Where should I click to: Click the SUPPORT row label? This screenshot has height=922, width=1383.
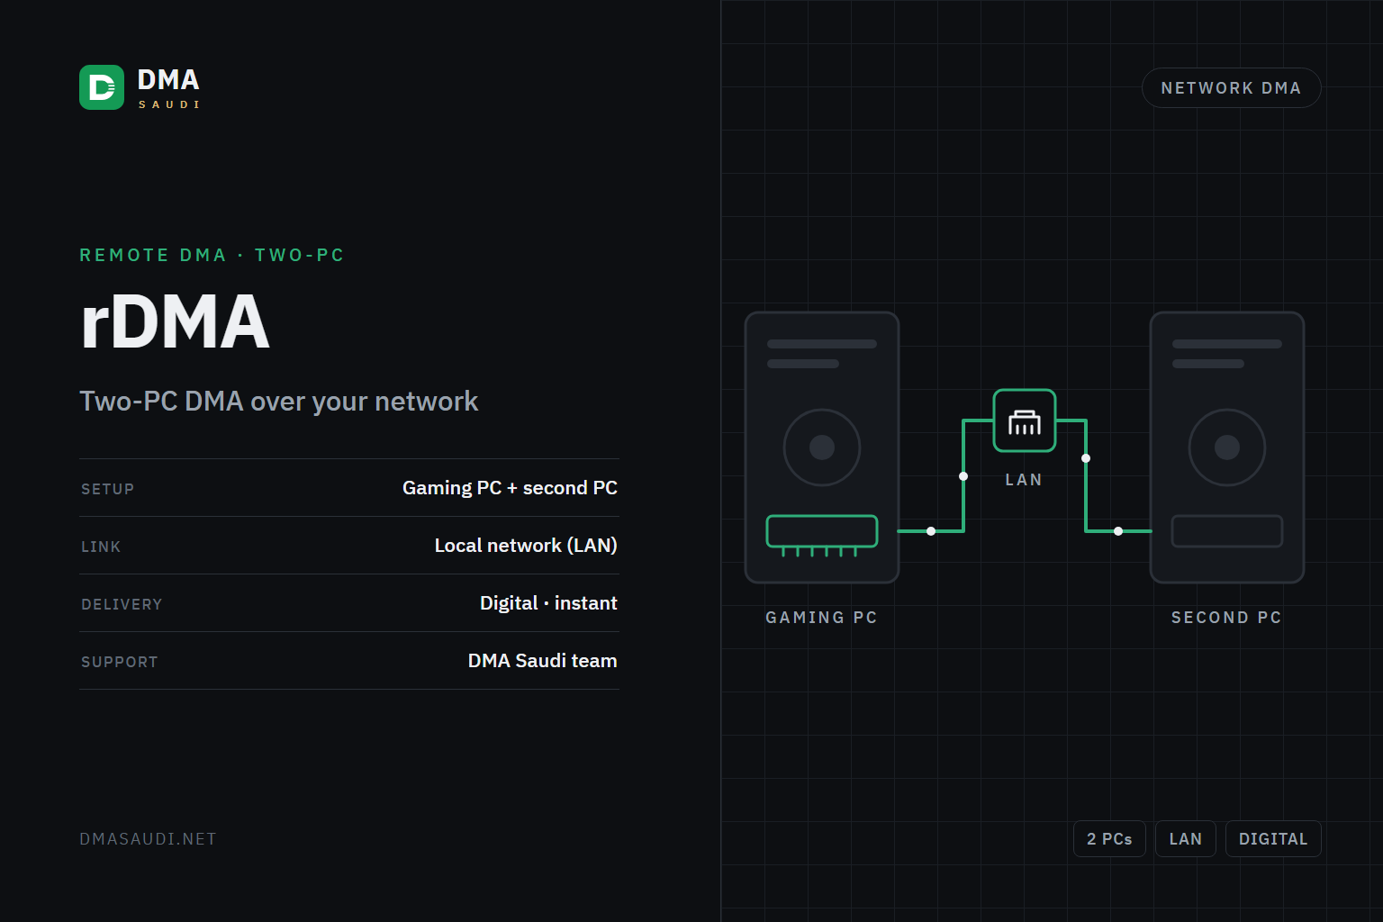point(120,662)
